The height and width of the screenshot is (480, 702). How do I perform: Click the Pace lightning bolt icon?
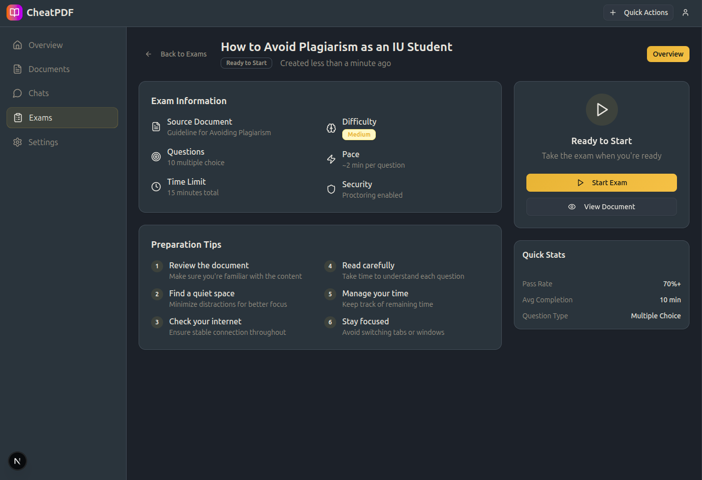331,159
